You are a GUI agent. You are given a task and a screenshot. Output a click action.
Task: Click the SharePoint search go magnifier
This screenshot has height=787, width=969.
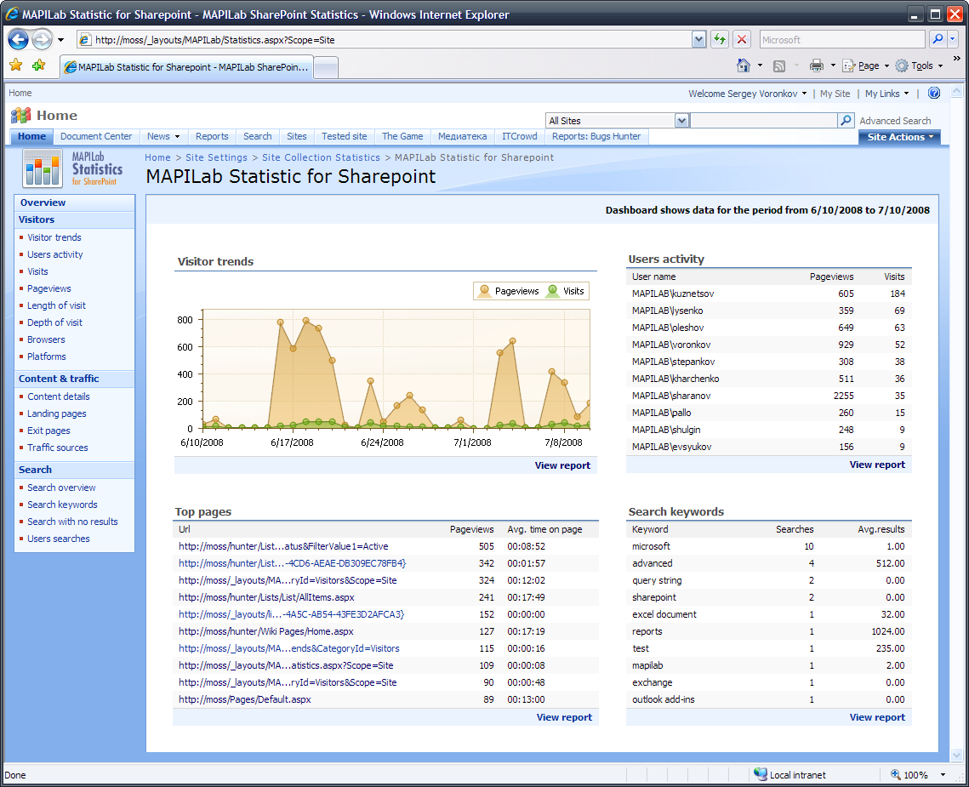click(x=846, y=121)
